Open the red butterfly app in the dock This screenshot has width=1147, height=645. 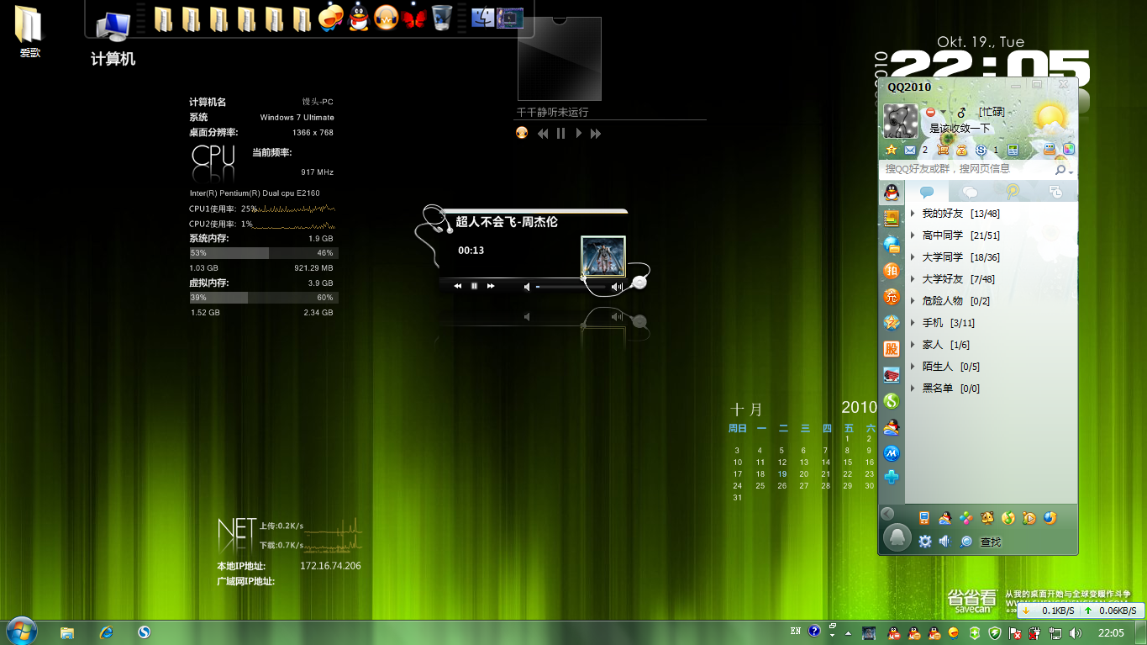[414, 18]
